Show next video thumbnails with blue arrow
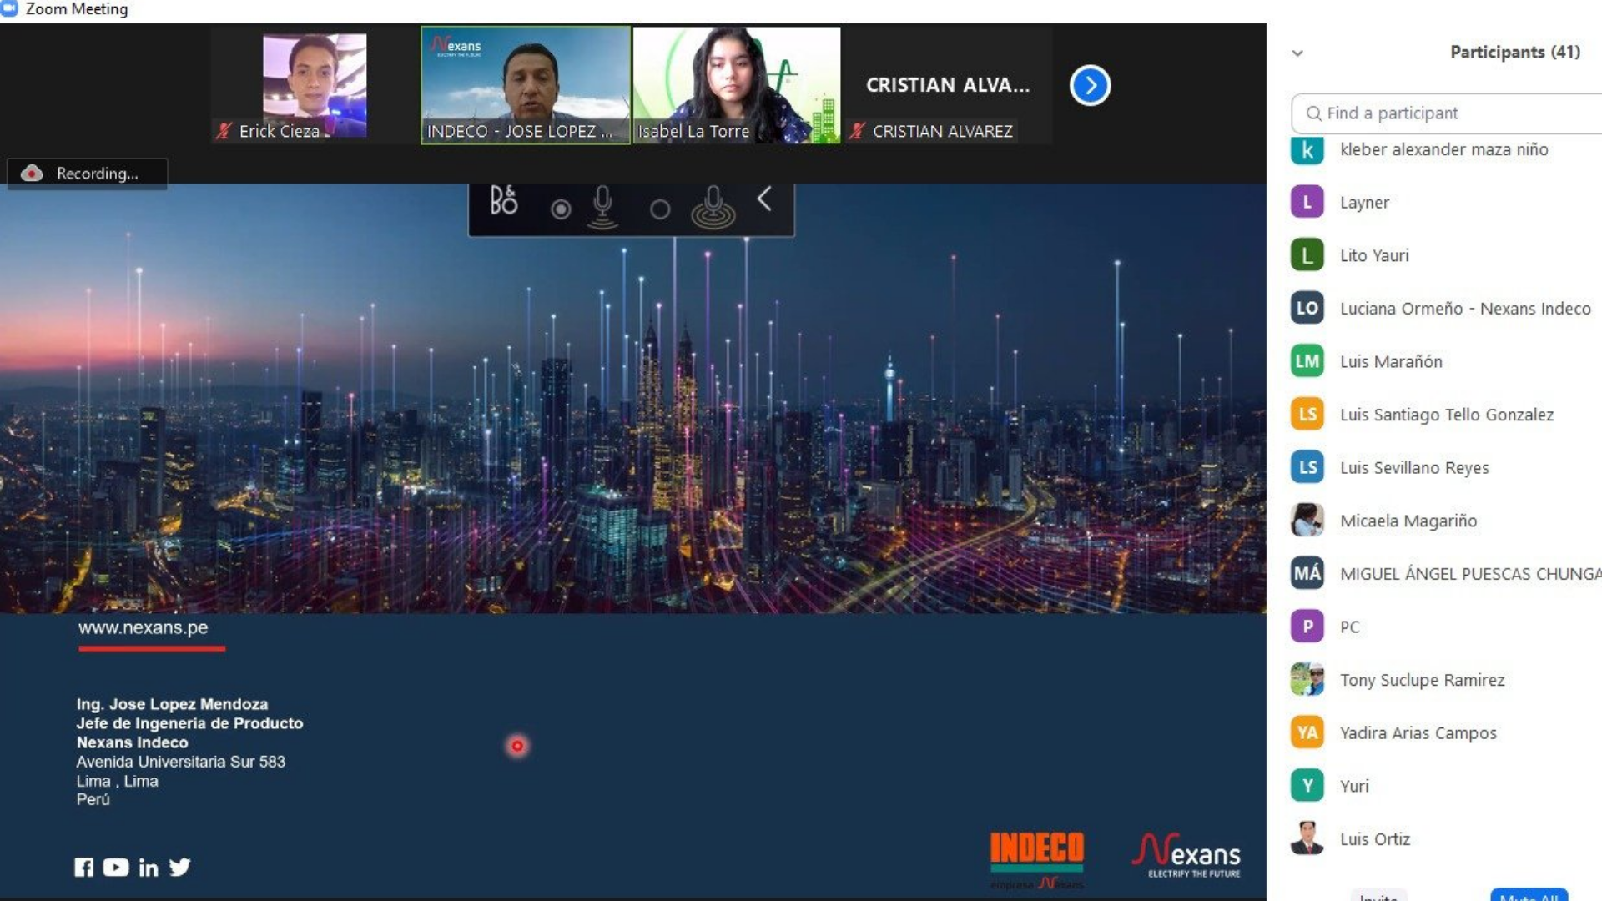This screenshot has height=901, width=1602. point(1090,85)
